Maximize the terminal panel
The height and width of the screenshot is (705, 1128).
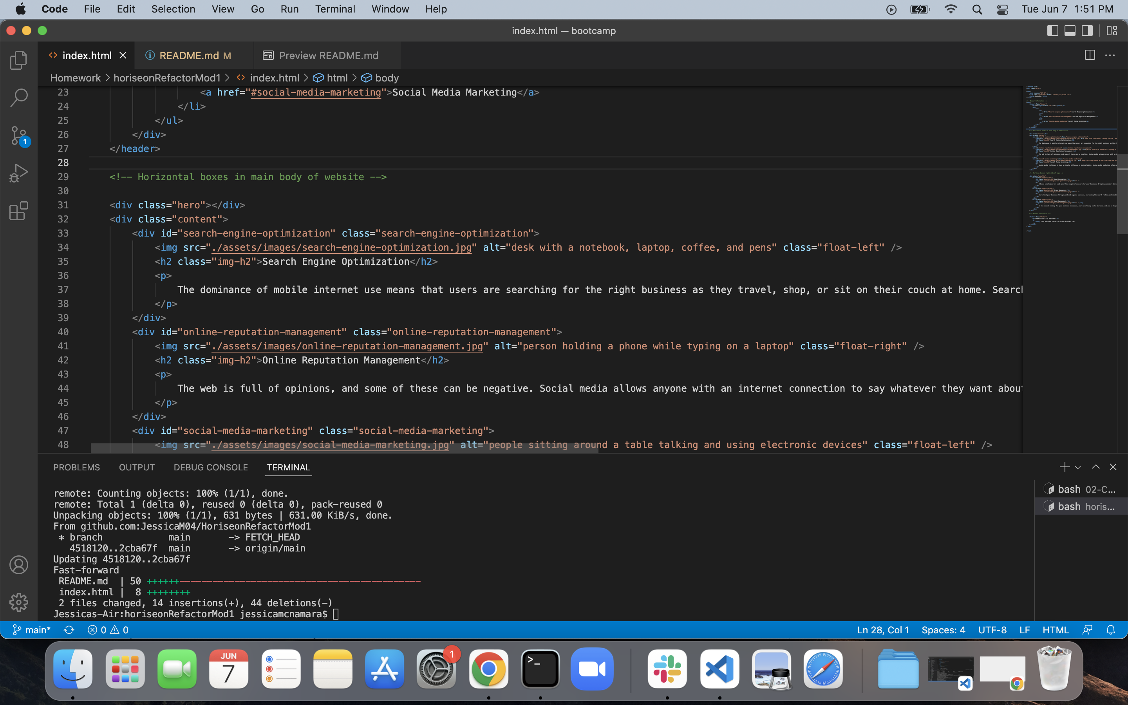pos(1096,467)
